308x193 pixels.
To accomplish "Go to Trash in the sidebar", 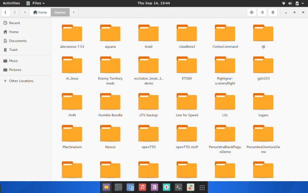I will point(13,49).
